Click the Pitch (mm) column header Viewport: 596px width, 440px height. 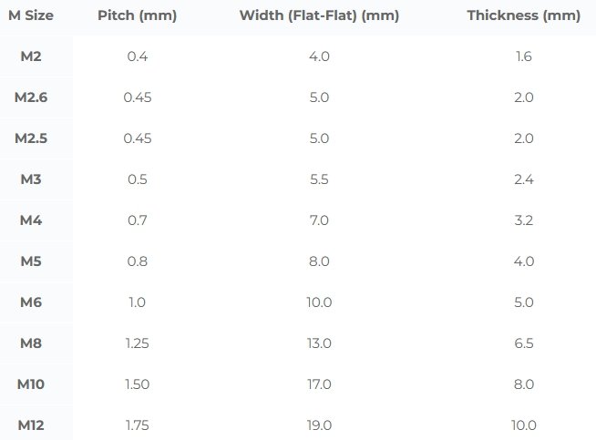[x=137, y=15]
